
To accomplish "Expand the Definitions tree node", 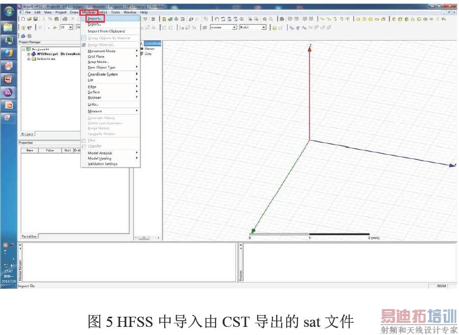I will click(28, 59).
